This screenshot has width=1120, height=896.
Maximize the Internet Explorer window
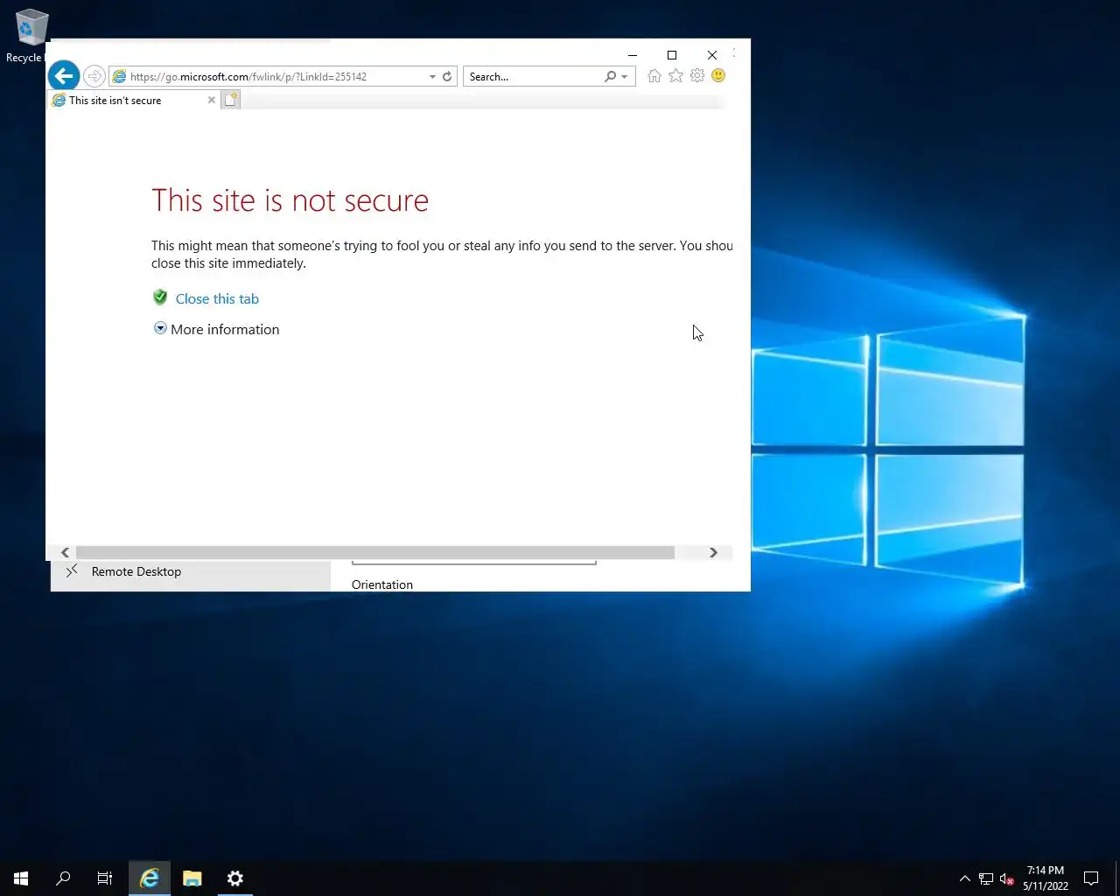[x=672, y=55]
